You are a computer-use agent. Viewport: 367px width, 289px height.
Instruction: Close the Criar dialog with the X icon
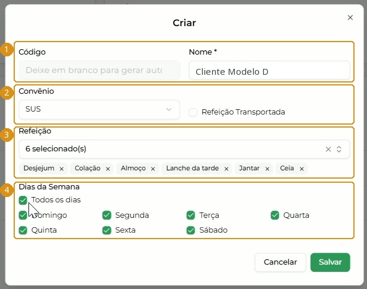click(350, 18)
